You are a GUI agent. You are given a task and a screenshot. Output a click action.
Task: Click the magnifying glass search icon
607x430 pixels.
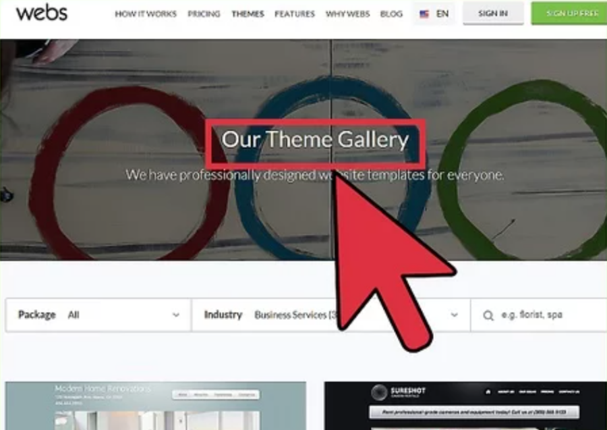point(488,315)
